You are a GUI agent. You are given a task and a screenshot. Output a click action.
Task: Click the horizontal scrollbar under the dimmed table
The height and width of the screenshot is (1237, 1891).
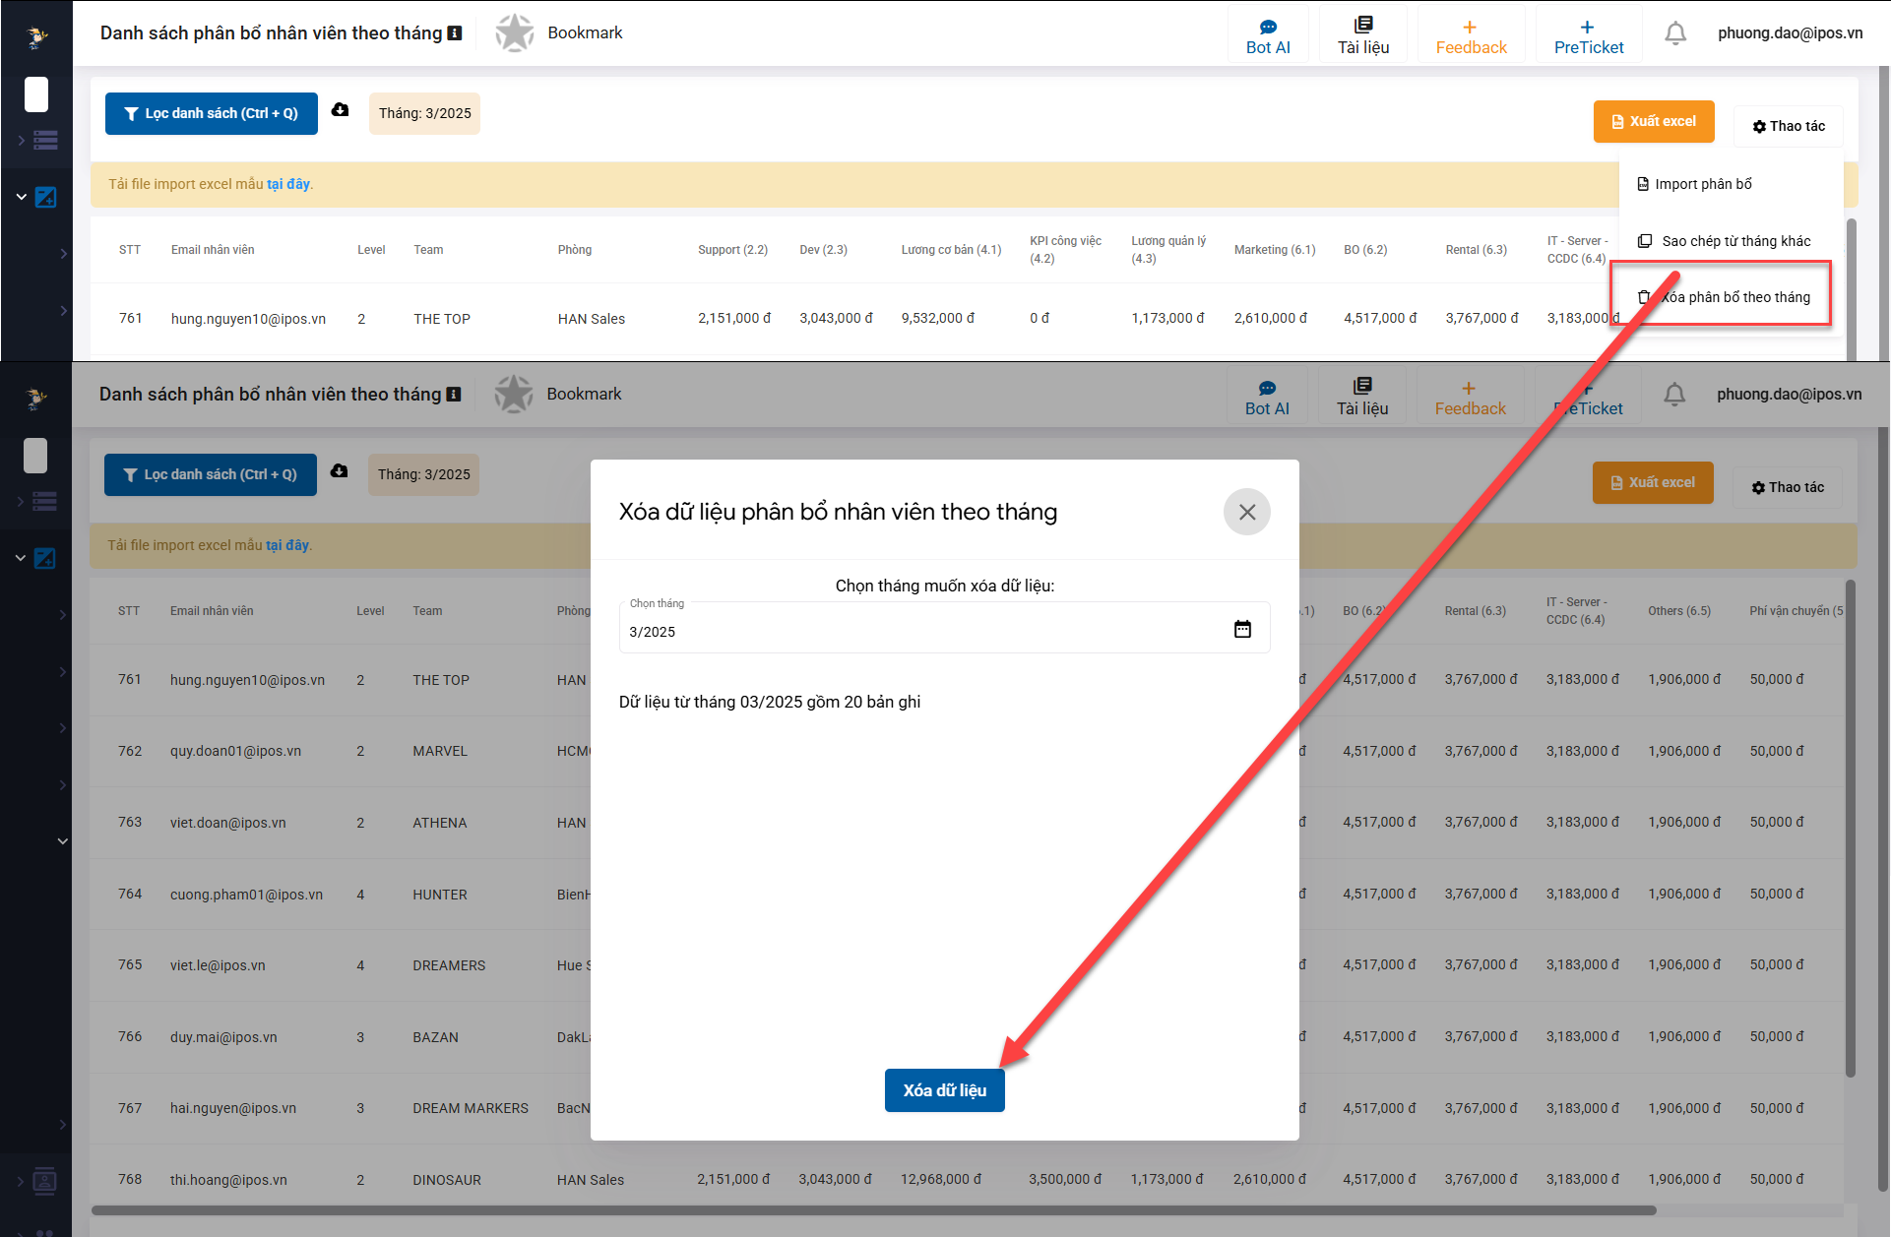[x=873, y=1210]
